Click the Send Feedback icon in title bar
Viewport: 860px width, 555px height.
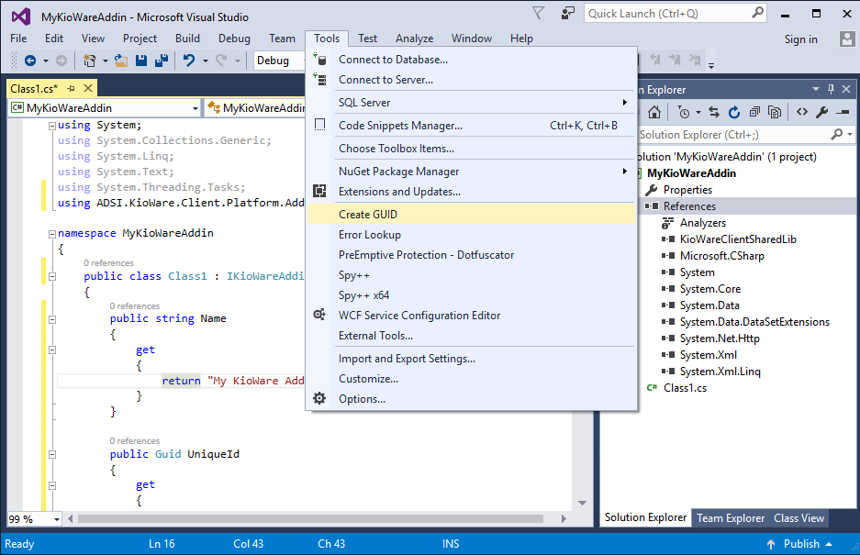pos(567,13)
